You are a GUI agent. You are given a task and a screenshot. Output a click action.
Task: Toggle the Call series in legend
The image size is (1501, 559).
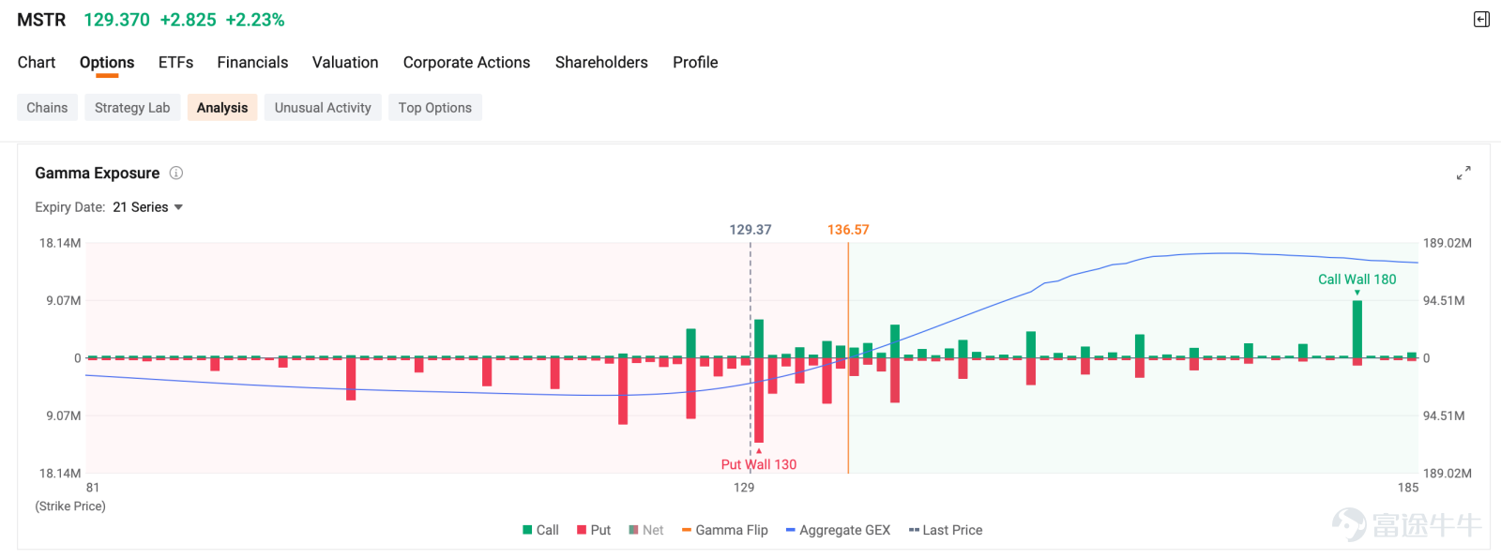pyautogui.click(x=540, y=530)
